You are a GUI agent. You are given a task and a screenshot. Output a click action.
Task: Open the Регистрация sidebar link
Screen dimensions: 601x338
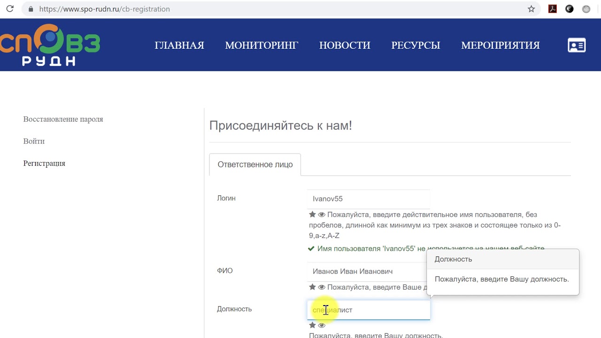coord(44,163)
